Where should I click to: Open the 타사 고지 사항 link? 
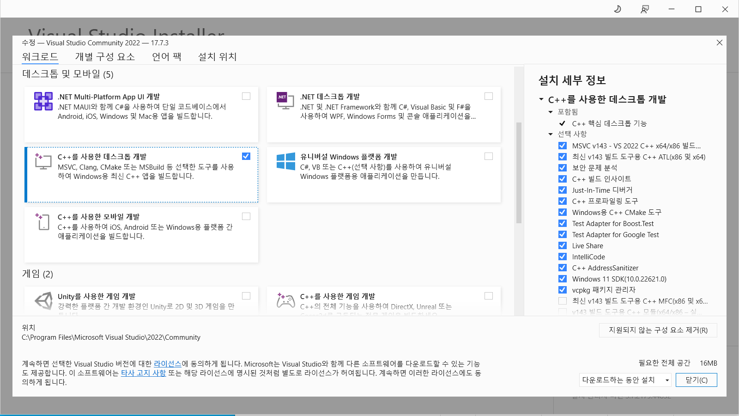(x=143, y=373)
